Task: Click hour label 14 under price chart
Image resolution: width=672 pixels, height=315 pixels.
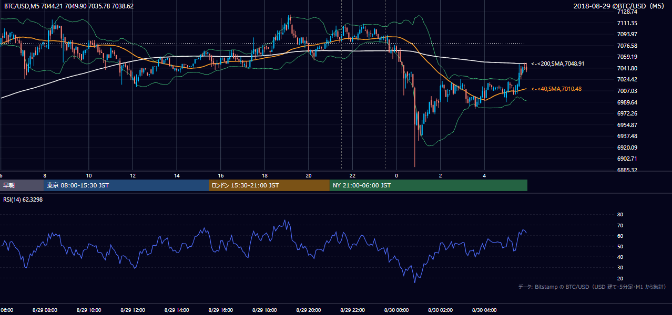Action: pos(177,175)
